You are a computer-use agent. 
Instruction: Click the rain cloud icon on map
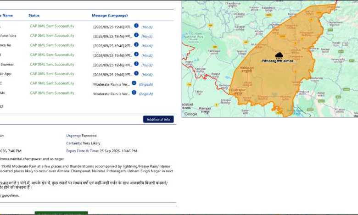tap(279, 55)
